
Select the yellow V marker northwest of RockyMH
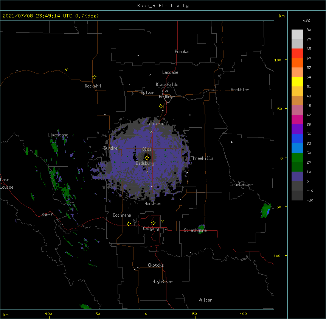pyautogui.click(x=66, y=70)
